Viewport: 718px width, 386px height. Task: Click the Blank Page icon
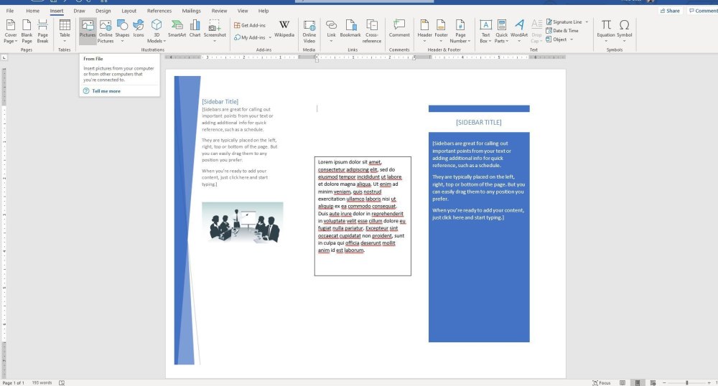tap(27, 31)
